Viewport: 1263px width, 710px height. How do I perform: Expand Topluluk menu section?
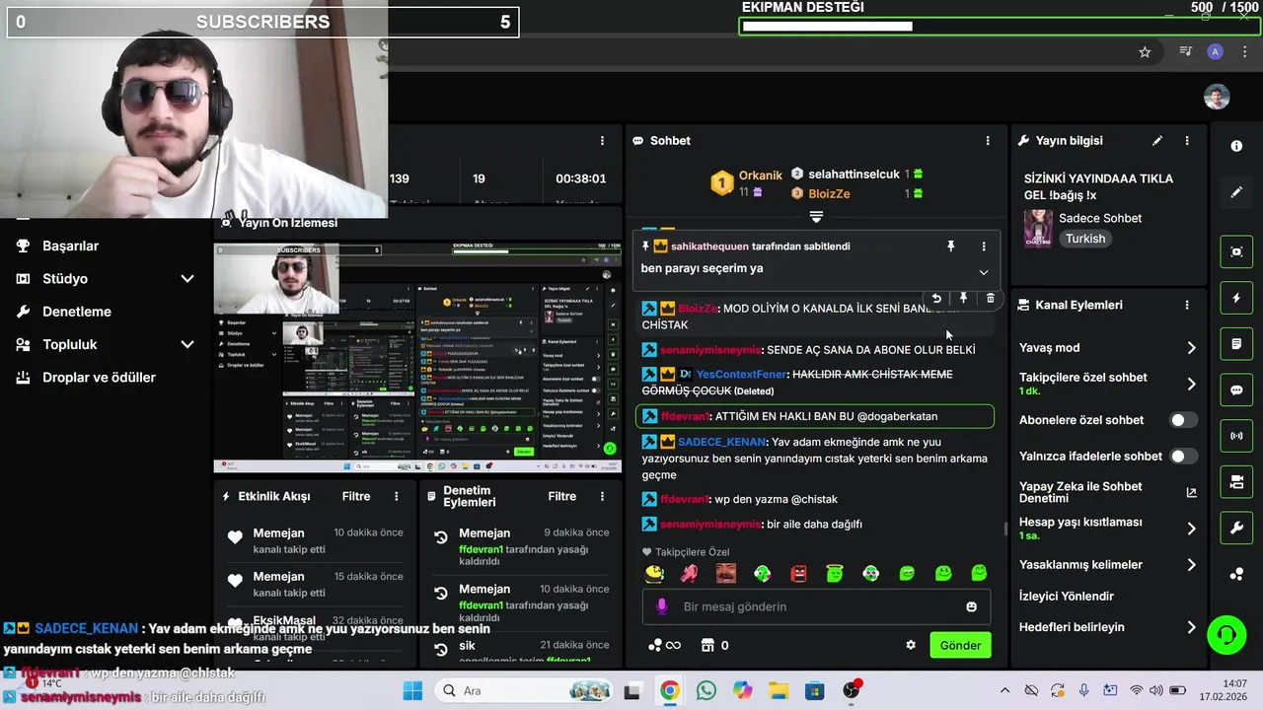[x=105, y=344]
